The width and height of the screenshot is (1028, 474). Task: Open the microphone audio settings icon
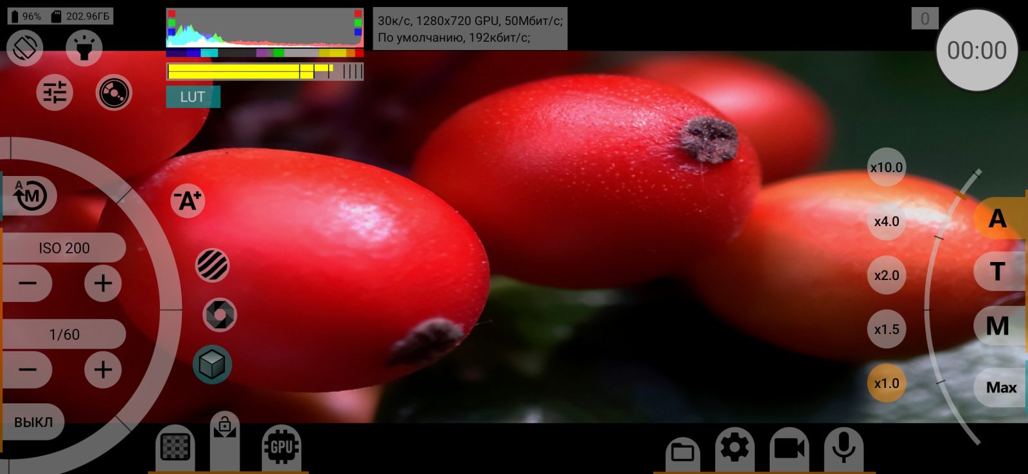[844, 449]
